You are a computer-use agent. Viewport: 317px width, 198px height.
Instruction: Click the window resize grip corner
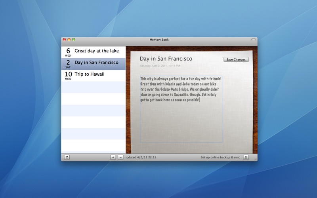[256, 159]
